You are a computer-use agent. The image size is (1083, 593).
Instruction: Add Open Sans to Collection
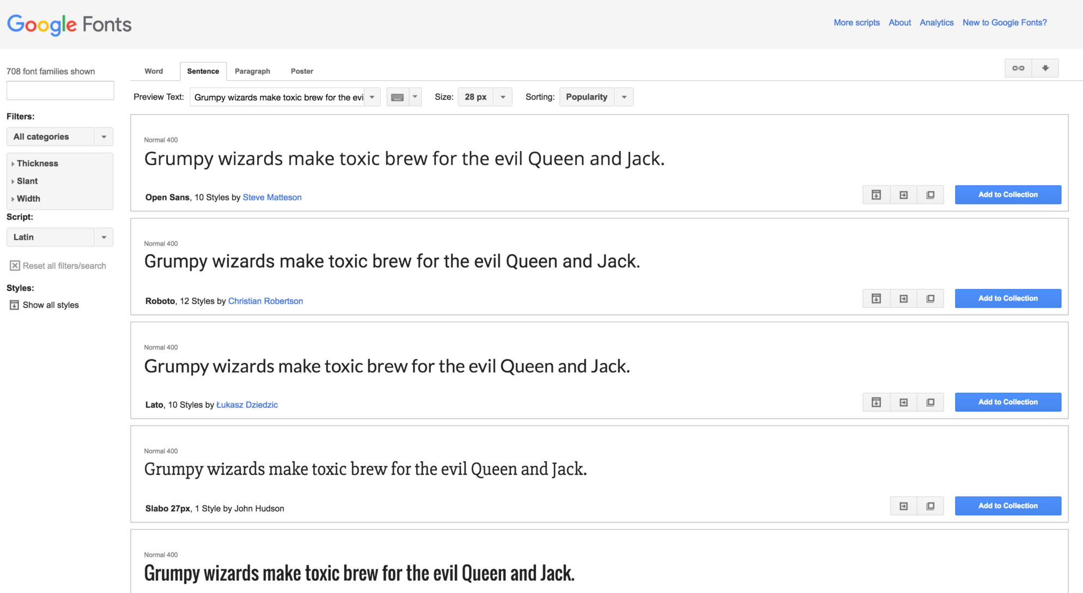1008,195
